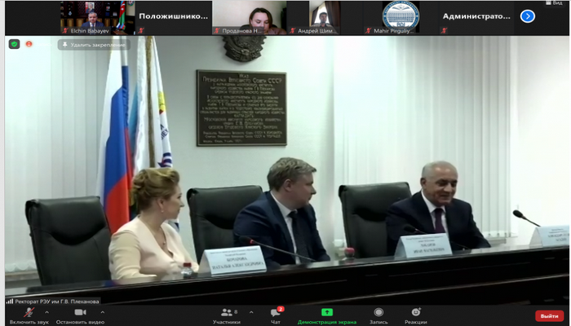Image resolution: width=571 pixels, height=326 pixels.
Task: Open the Чат chat panel
Action: tap(276, 314)
